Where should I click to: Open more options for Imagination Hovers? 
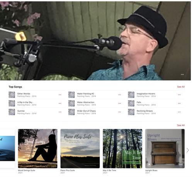click(x=179, y=95)
